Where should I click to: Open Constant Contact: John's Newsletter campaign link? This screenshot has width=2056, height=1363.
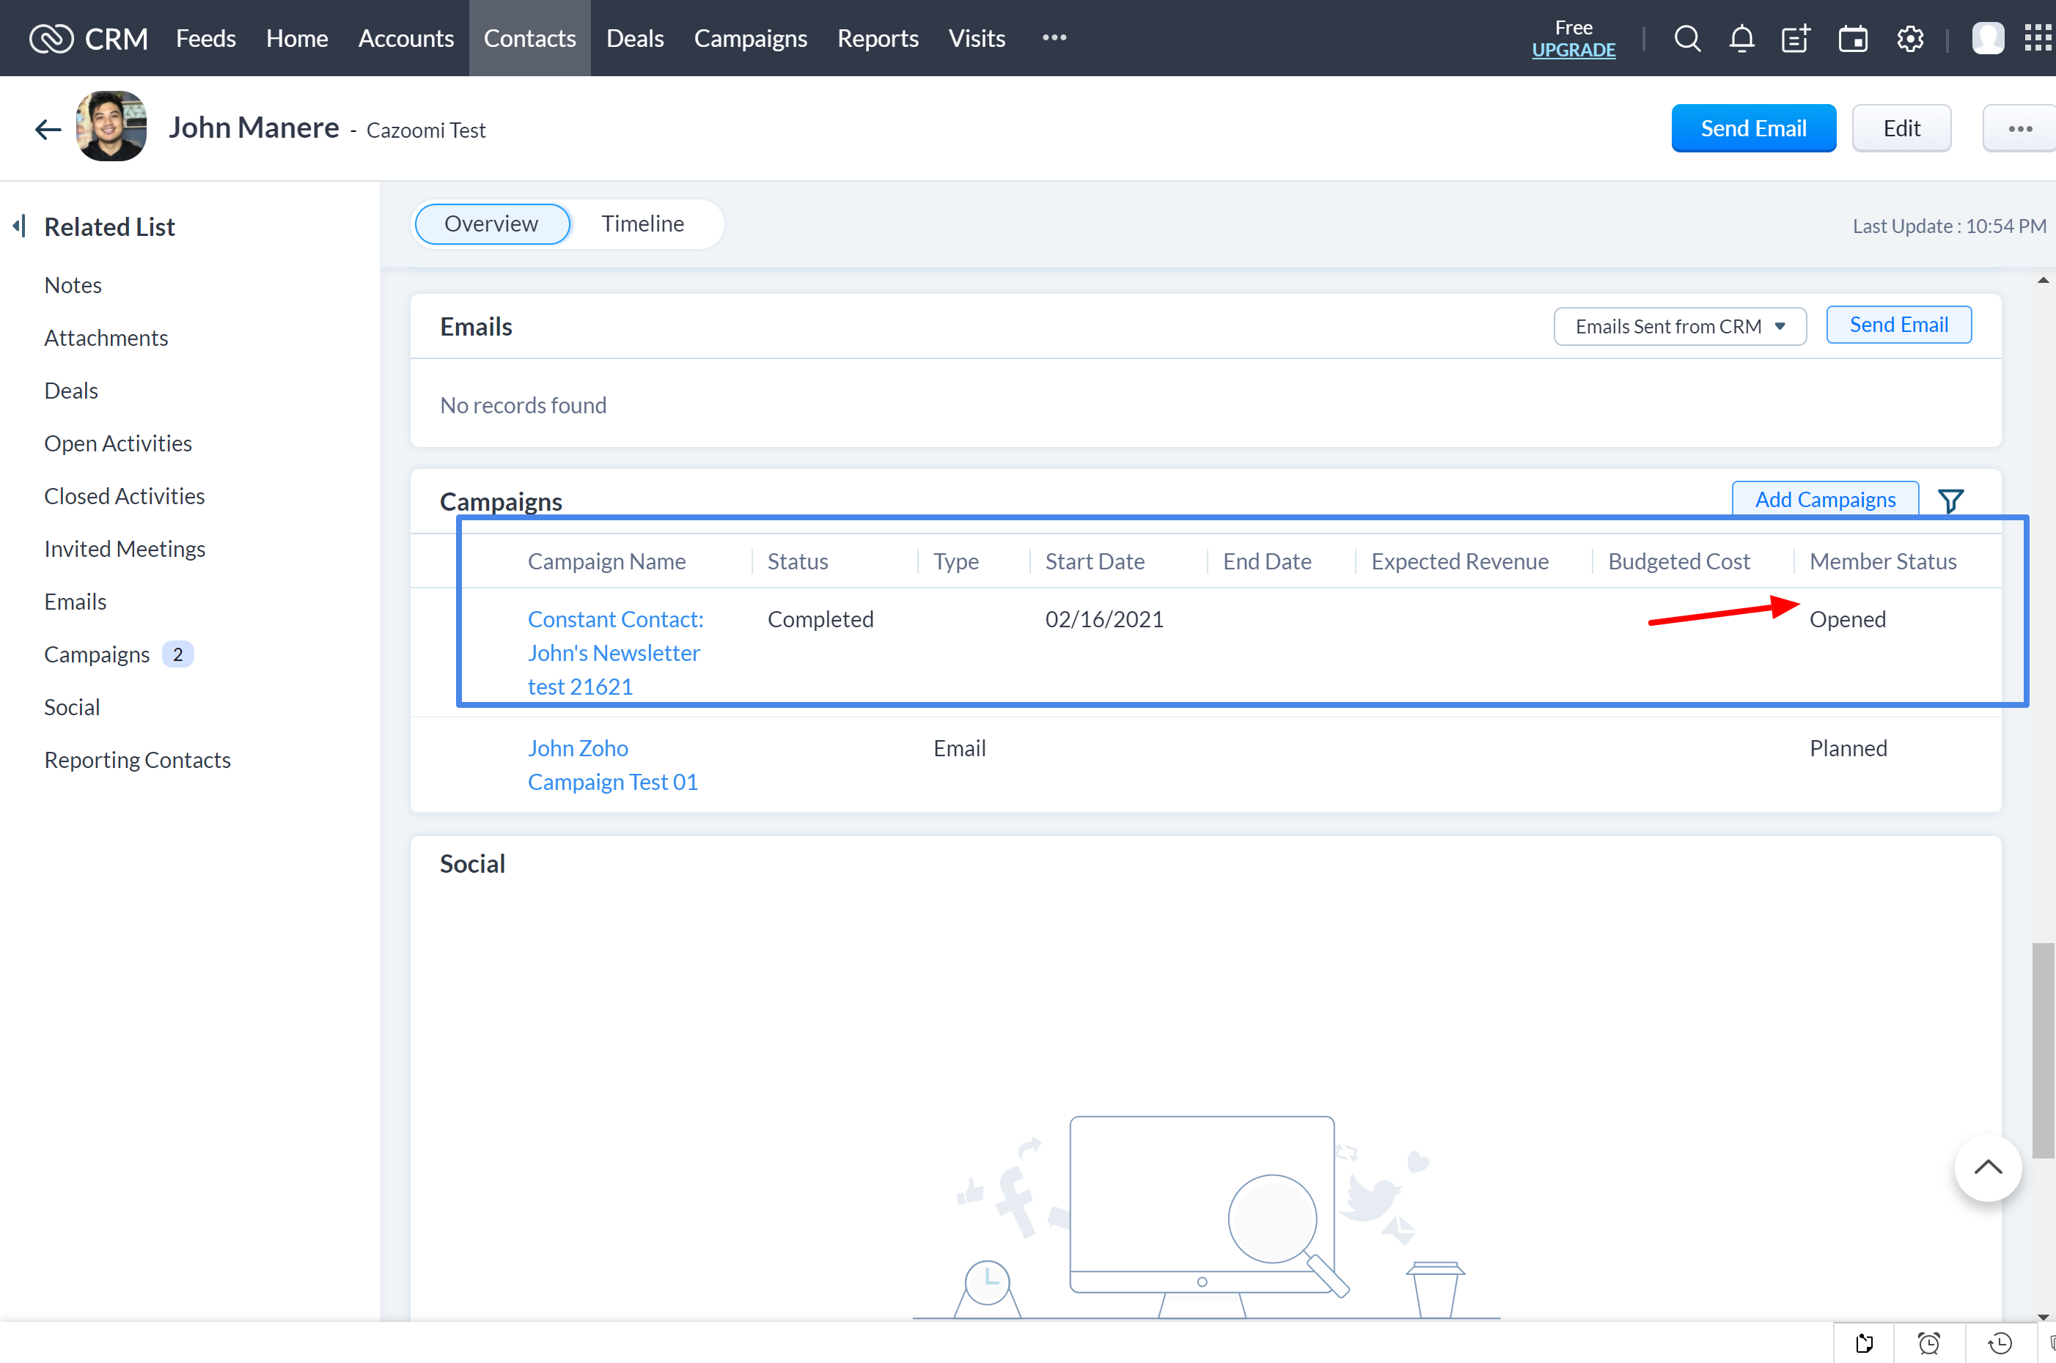coord(616,653)
